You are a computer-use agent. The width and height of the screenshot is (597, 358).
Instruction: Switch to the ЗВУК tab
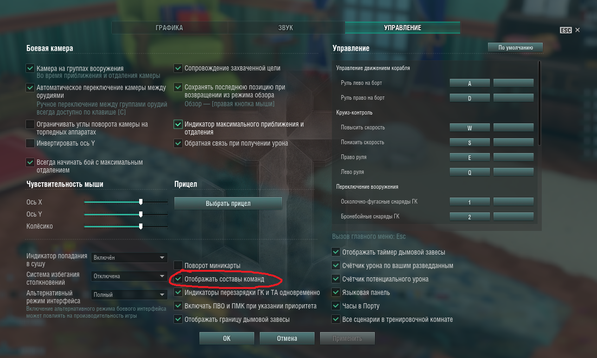point(286,28)
